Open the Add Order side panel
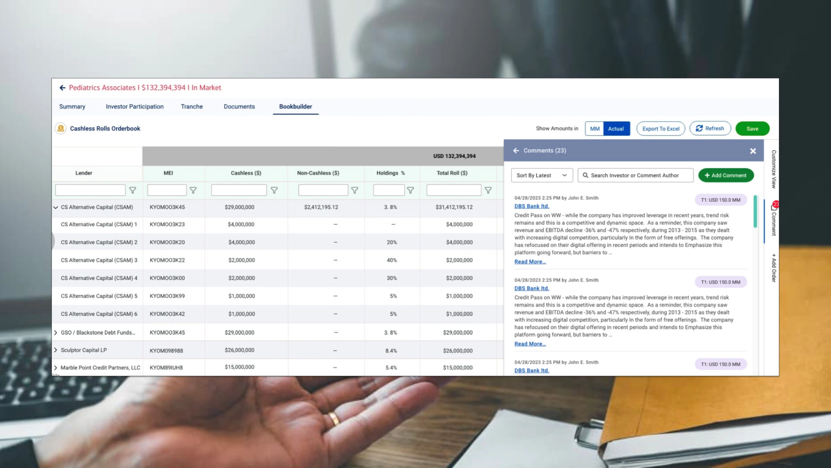Viewport: 831px width, 468px height. tap(774, 268)
